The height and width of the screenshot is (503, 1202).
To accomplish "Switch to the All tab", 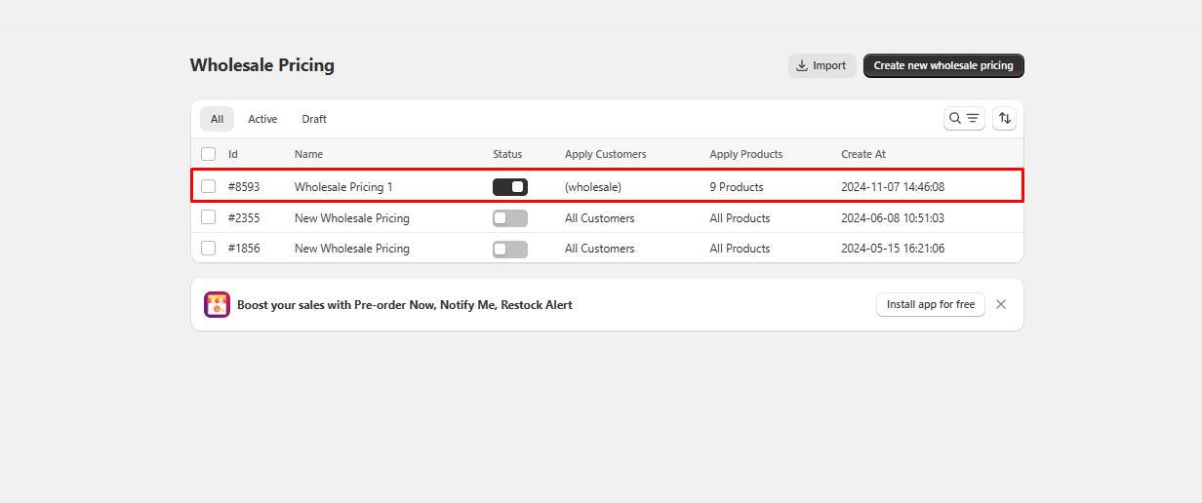I will click(x=217, y=119).
